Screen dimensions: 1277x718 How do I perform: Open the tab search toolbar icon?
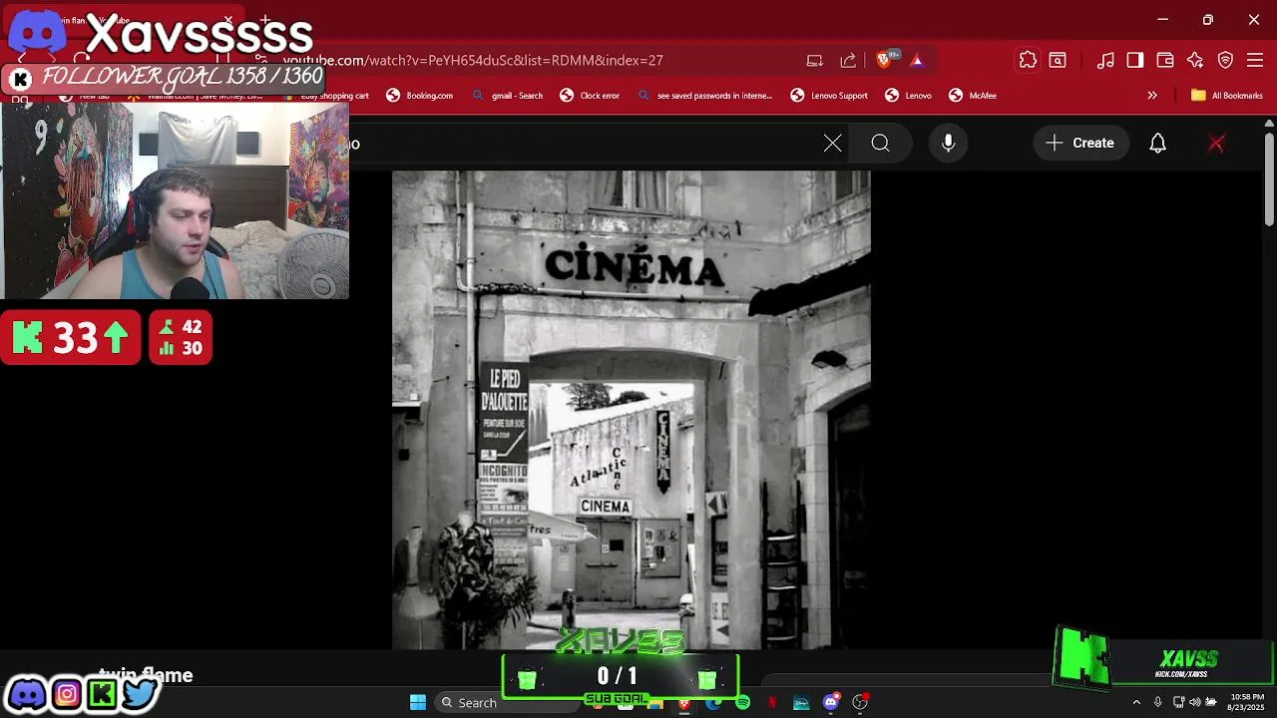coord(1058,61)
